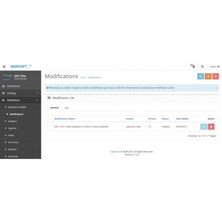Tick the select-all checkbox in table header
The height and width of the screenshot is (222, 222).
[x=50, y=119]
